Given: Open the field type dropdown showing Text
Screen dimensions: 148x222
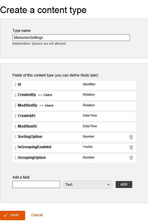Looking at the screenshot, I should 87,184.
